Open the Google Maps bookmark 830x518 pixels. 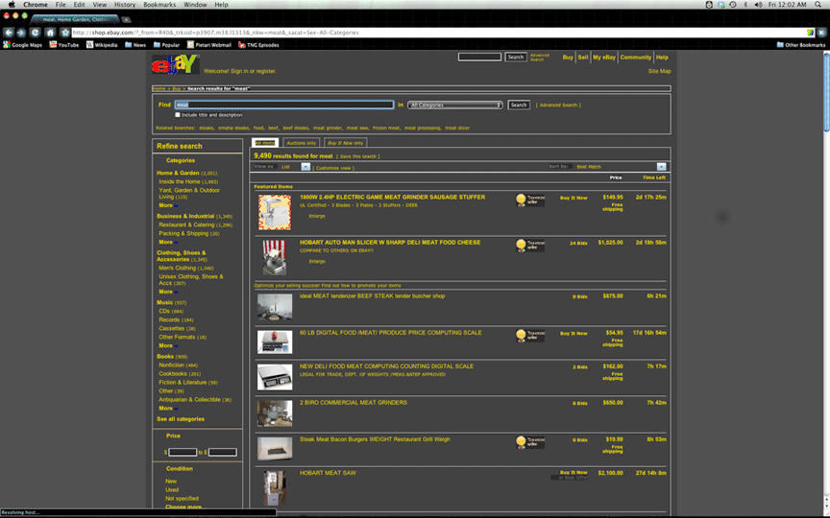[22, 45]
